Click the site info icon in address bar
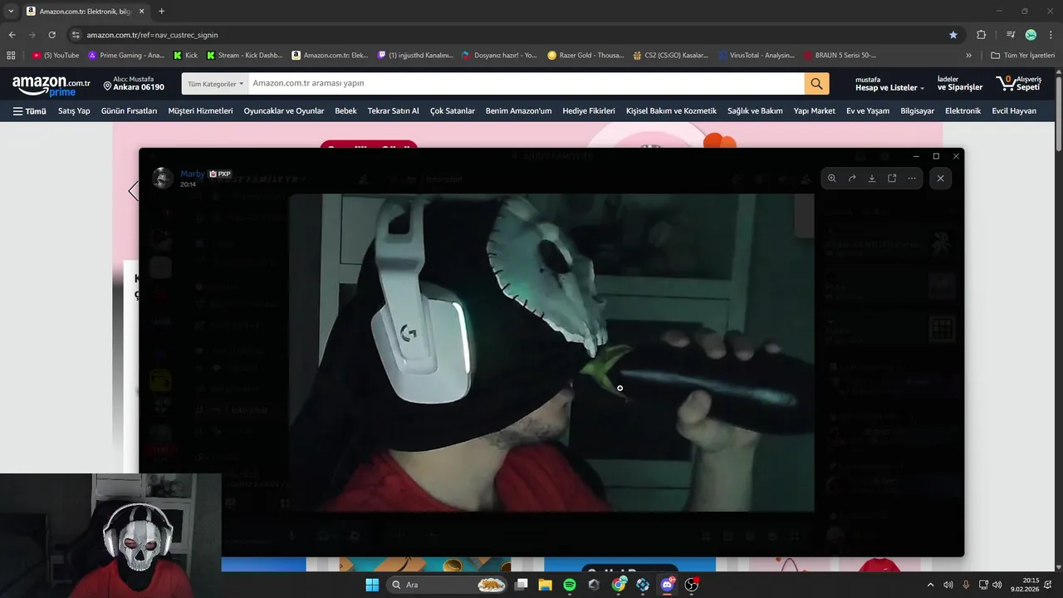1063x598 pixels. pos(76,35)
